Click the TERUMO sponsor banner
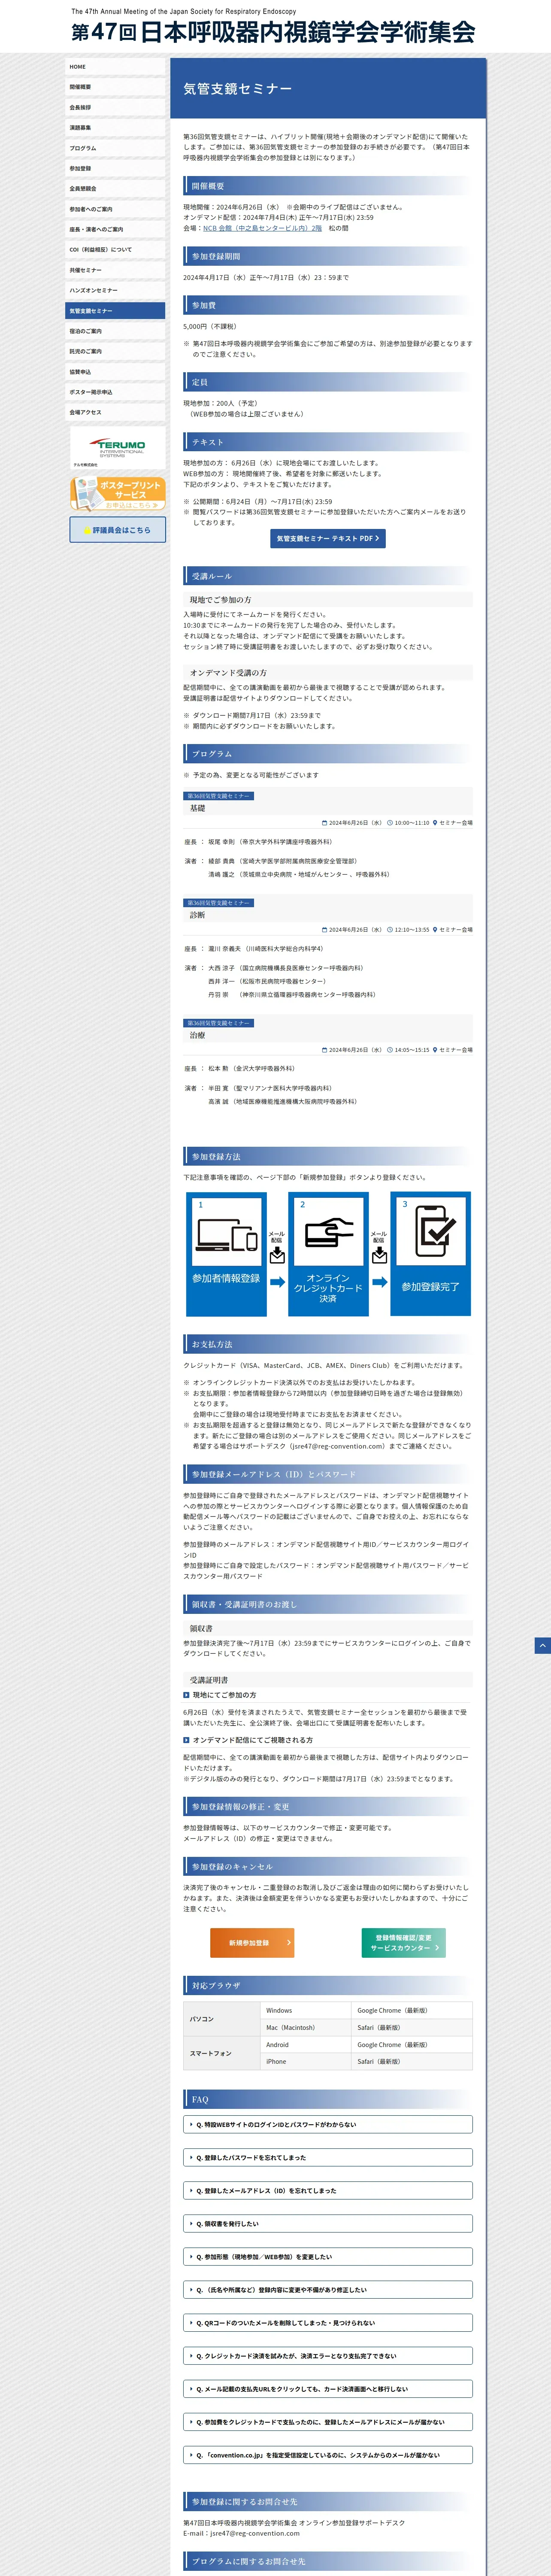 [x=118, y=448]
